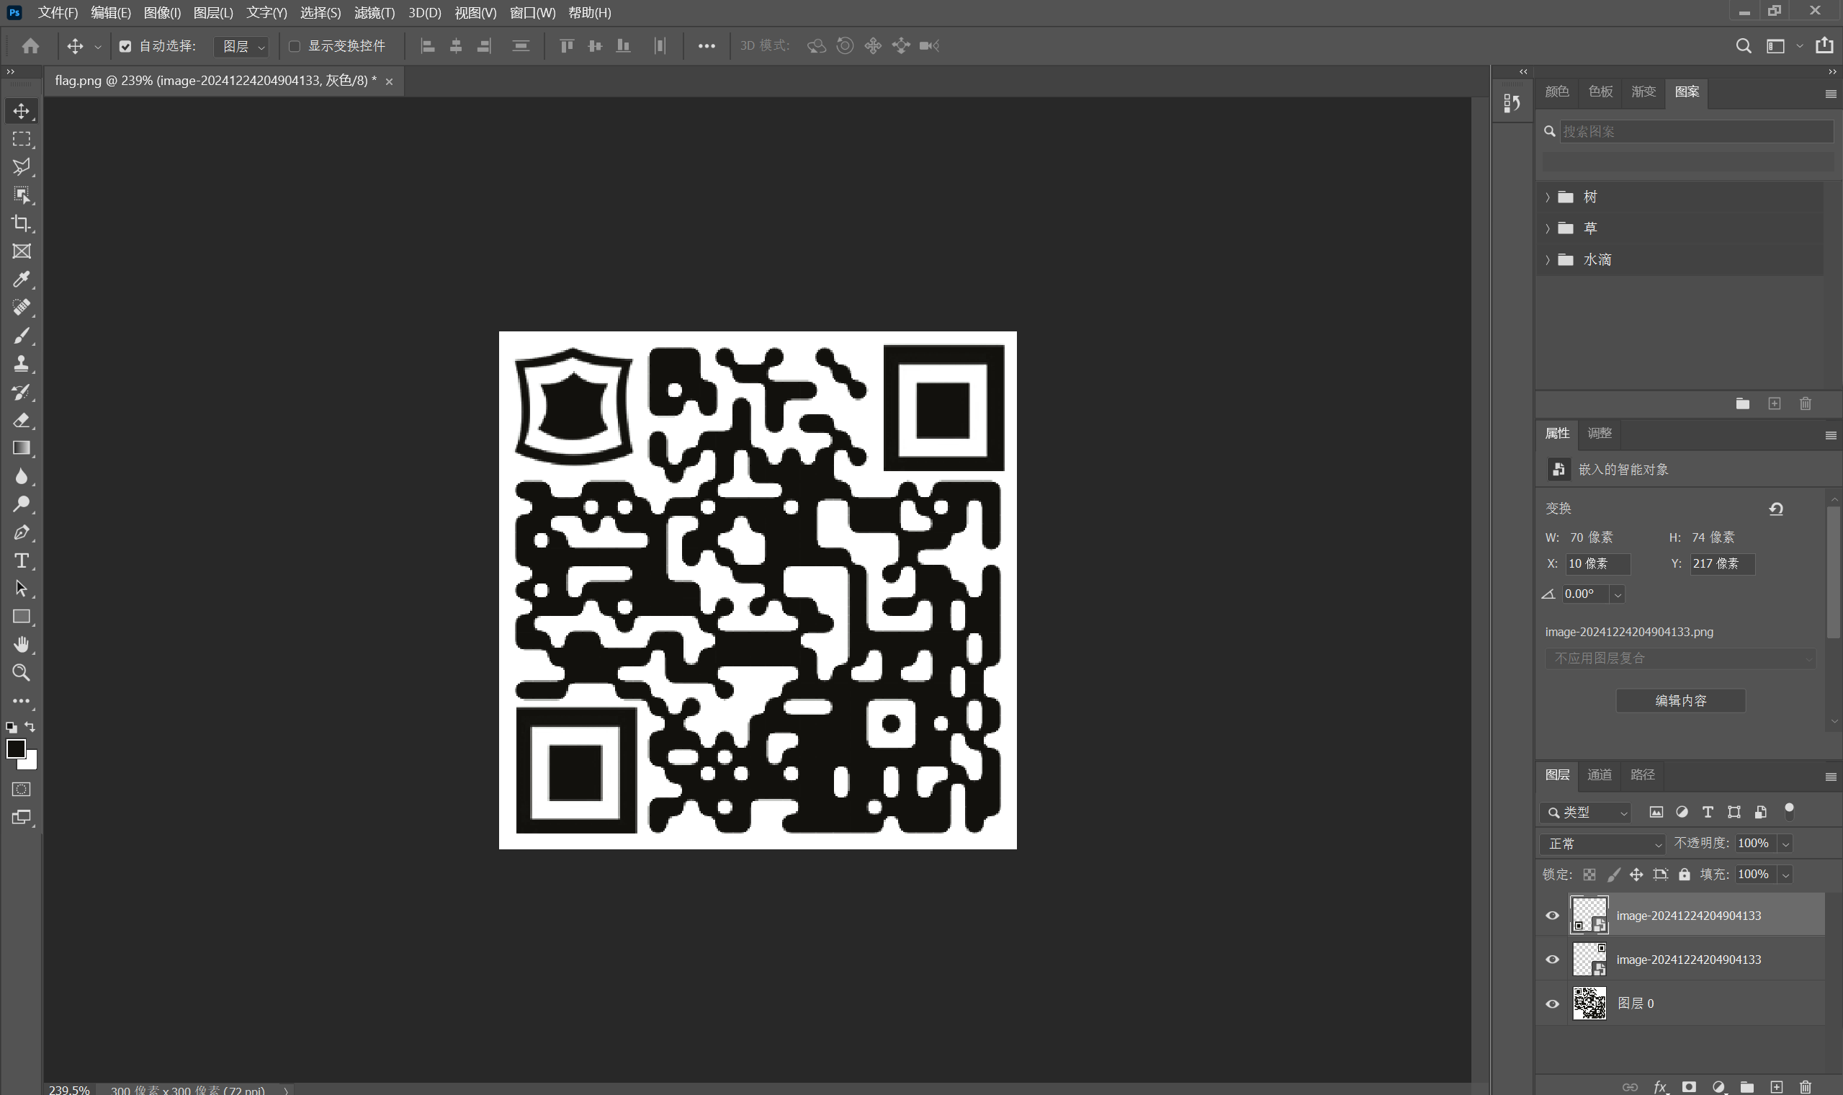Click the 编辑内容 button

(x=1681, y=700)
